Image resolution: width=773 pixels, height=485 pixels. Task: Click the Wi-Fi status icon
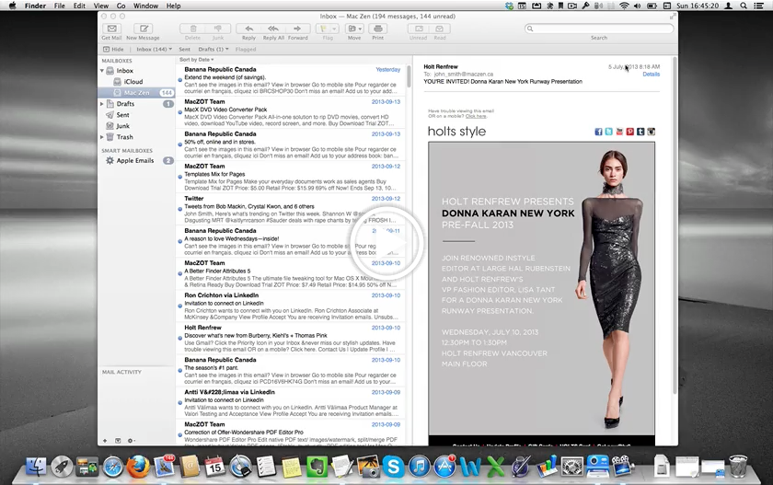tap(624, 6)
